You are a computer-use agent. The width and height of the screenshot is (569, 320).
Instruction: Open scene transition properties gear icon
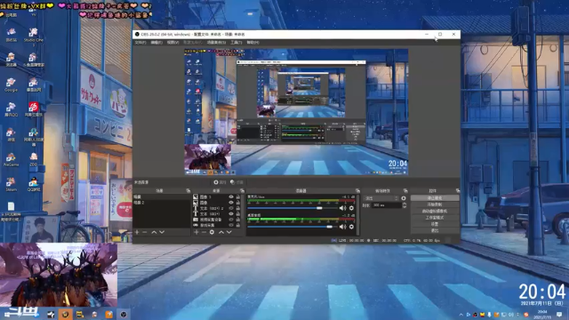coord(404,198)
